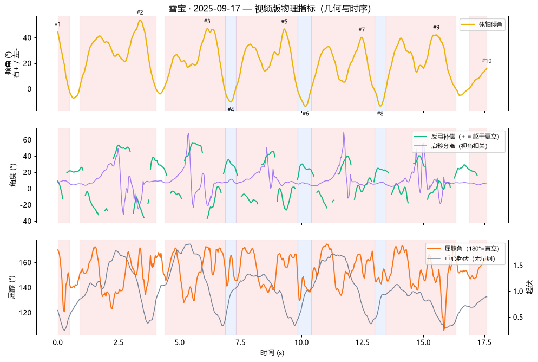
Task: Choose the #8 trough label
Action: click(x=380, y=114)
